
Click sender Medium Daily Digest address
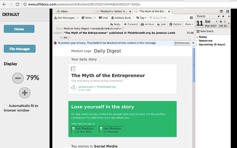[92, 28]
